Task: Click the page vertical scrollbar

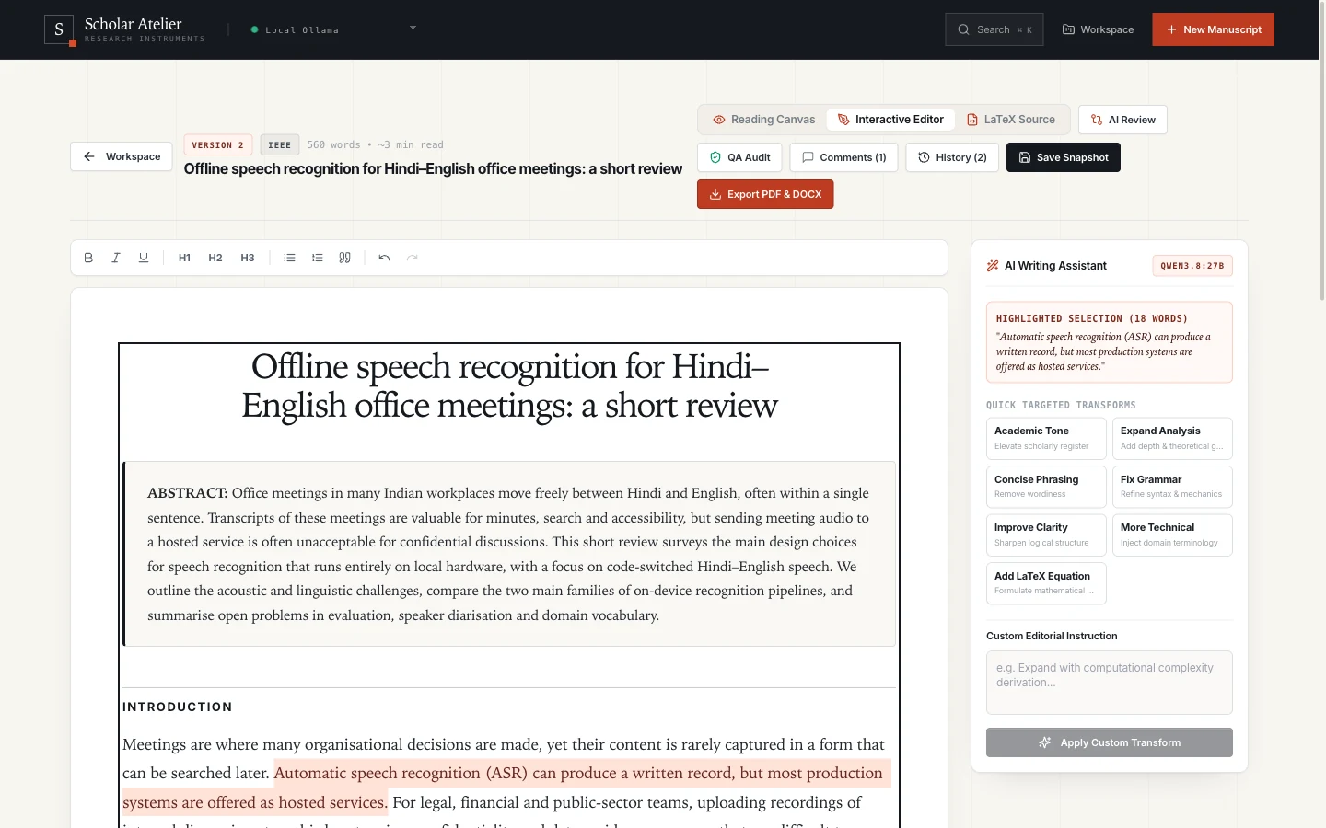Action: [1322, 152]
